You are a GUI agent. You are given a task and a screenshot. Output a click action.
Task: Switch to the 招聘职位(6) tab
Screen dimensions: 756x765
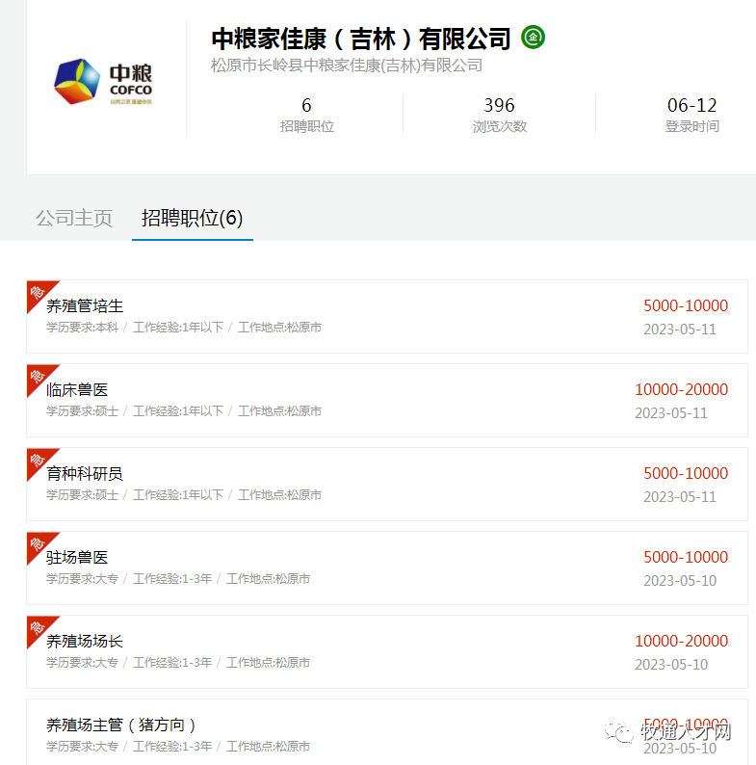point(193,218)
